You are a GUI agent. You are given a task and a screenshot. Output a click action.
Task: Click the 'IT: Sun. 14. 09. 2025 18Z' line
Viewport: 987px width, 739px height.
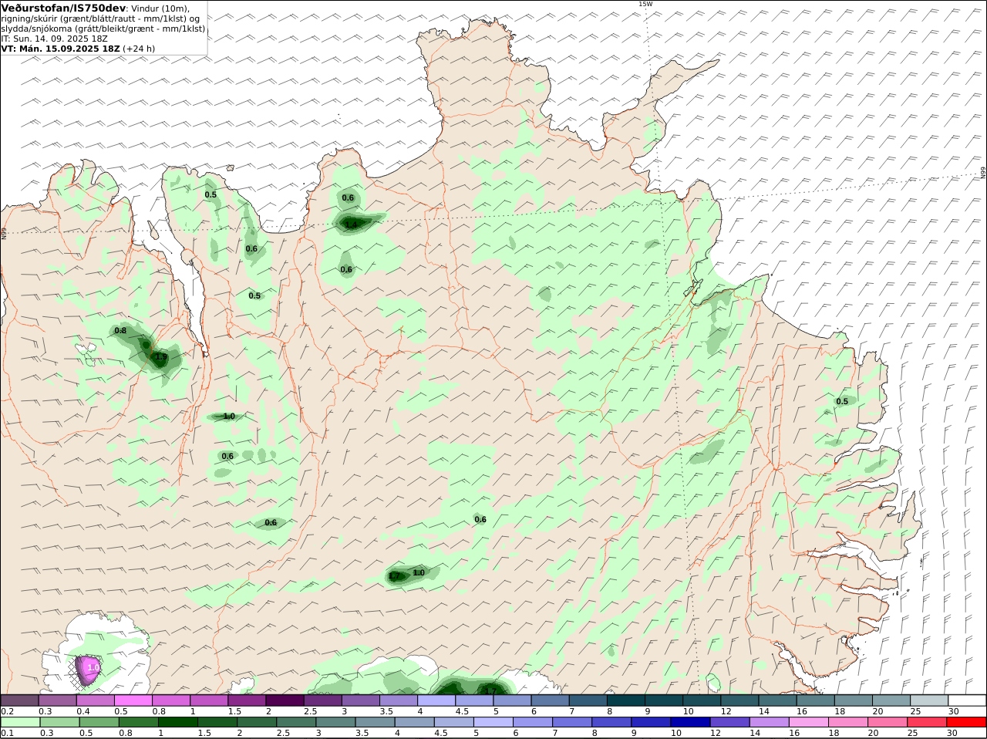click(x=55, y=39)
